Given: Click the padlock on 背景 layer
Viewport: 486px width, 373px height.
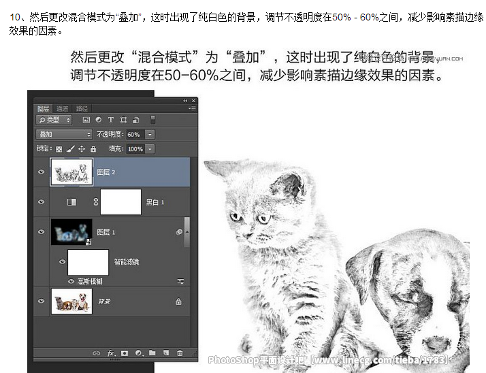Looking at the screenshot, I should [x=178, y=302].
